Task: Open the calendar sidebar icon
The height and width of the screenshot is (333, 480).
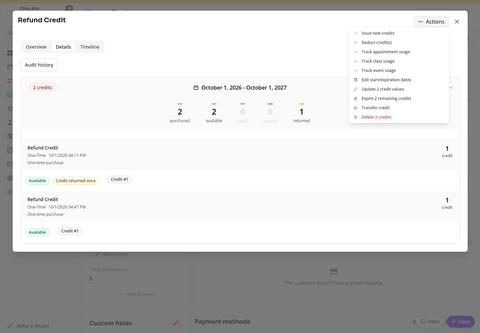Action: click(10, 67)
